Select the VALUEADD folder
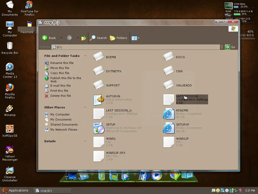This screenshot has width=258, height=194. point(178,85)
